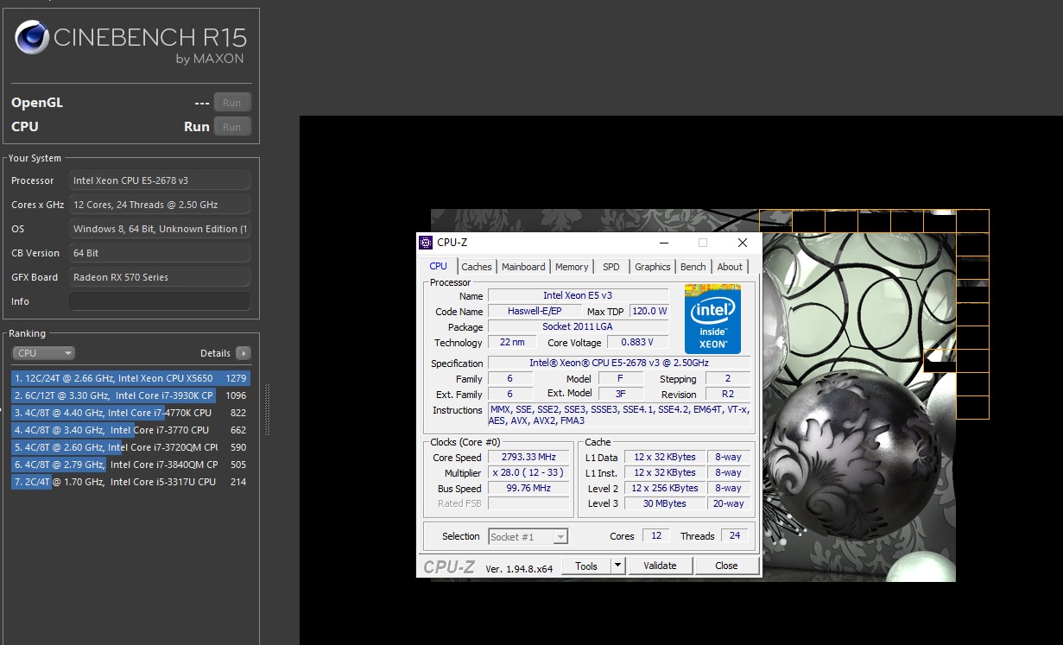
Task: Select the Graphics tab
Action: click(653, 267)
